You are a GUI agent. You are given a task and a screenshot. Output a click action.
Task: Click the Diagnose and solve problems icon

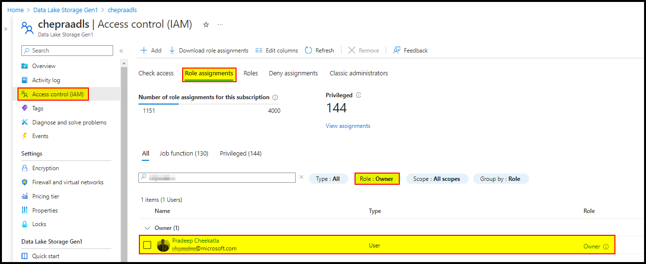(x=25, y=123)
